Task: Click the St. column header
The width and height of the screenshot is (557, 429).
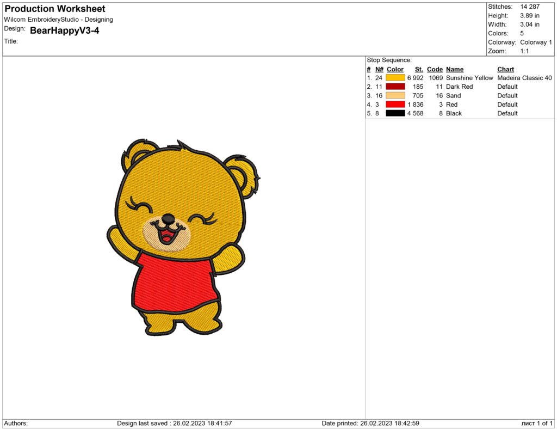Action: (x=418, y=69)
